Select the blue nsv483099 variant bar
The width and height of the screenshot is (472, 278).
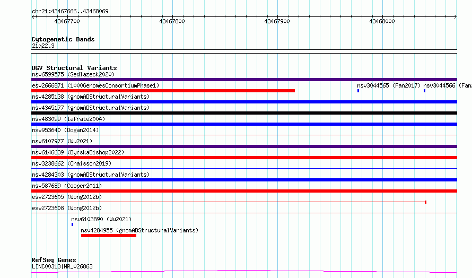[244, 124]
